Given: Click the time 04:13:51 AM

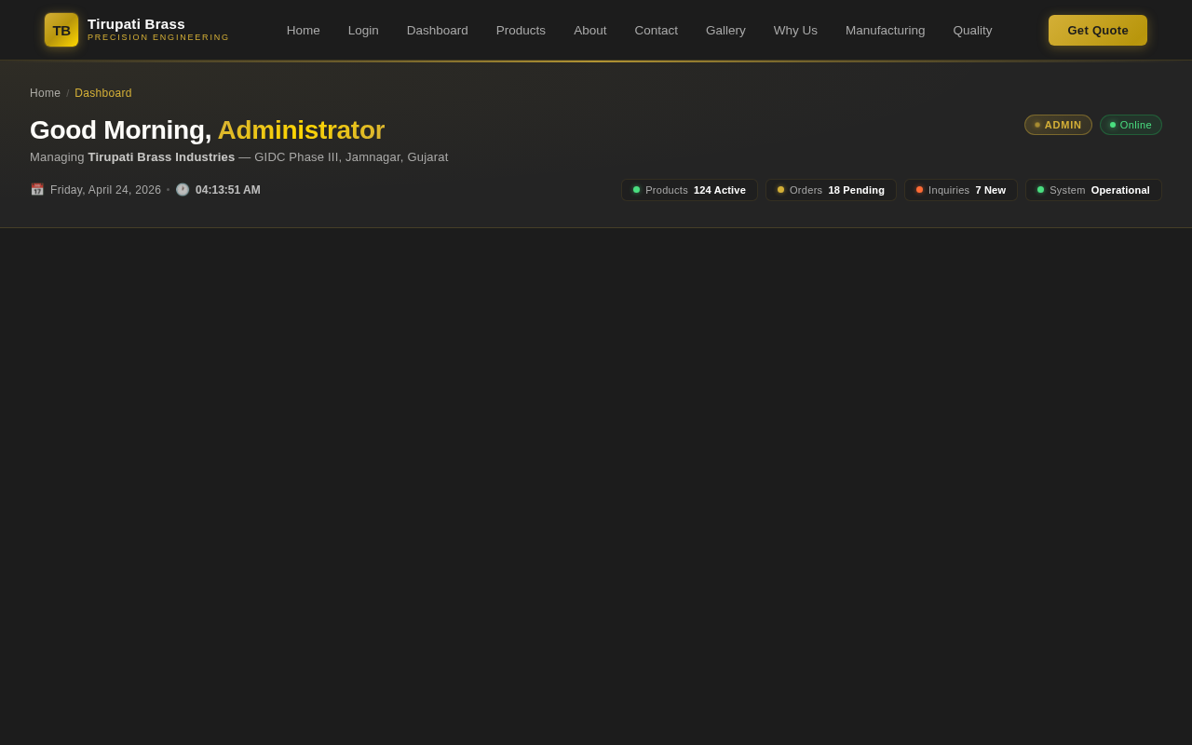Looking at the screenshot, I should 228,190.
